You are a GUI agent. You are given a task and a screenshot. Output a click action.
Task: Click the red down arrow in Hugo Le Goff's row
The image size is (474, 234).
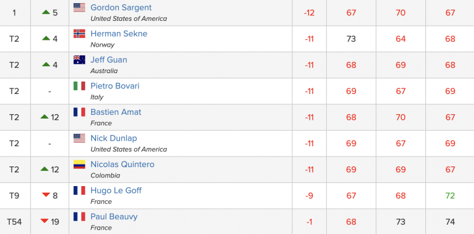click(x=46, y=195)
